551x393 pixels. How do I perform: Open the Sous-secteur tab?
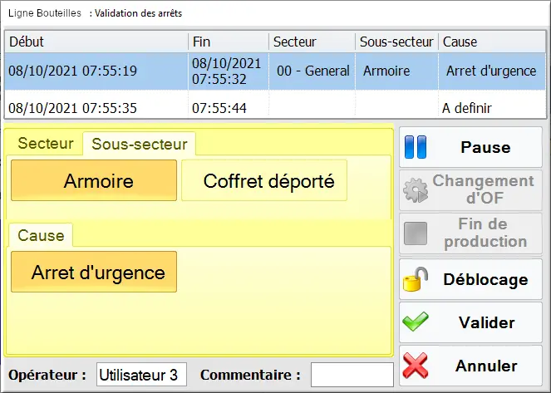139,144
